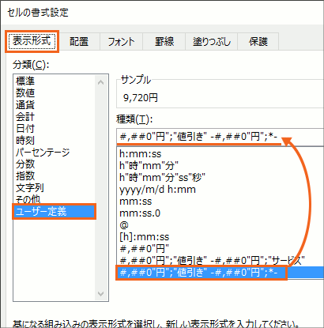The image size is (324, 328).
Task: Select the h:mm:ss format
Action: coord(140,154)
